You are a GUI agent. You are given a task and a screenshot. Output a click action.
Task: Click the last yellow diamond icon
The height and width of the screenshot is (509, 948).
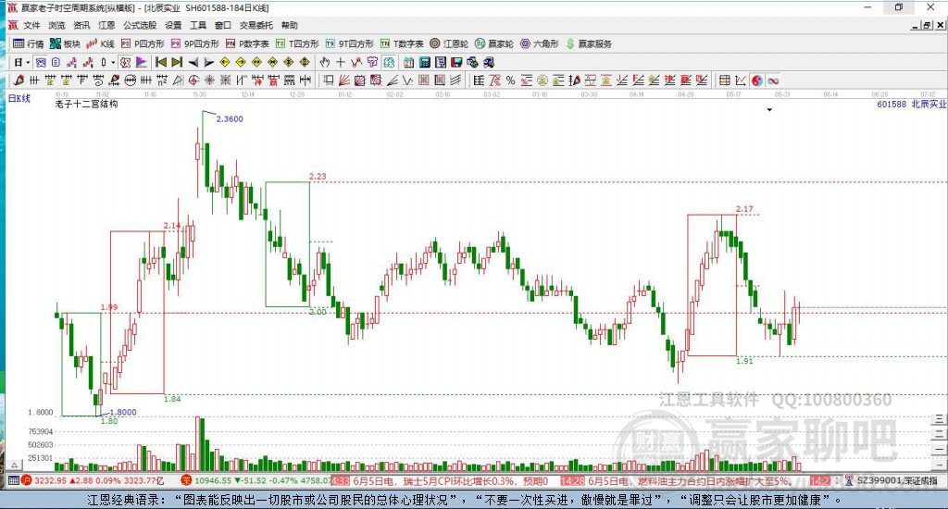point(305,62)
